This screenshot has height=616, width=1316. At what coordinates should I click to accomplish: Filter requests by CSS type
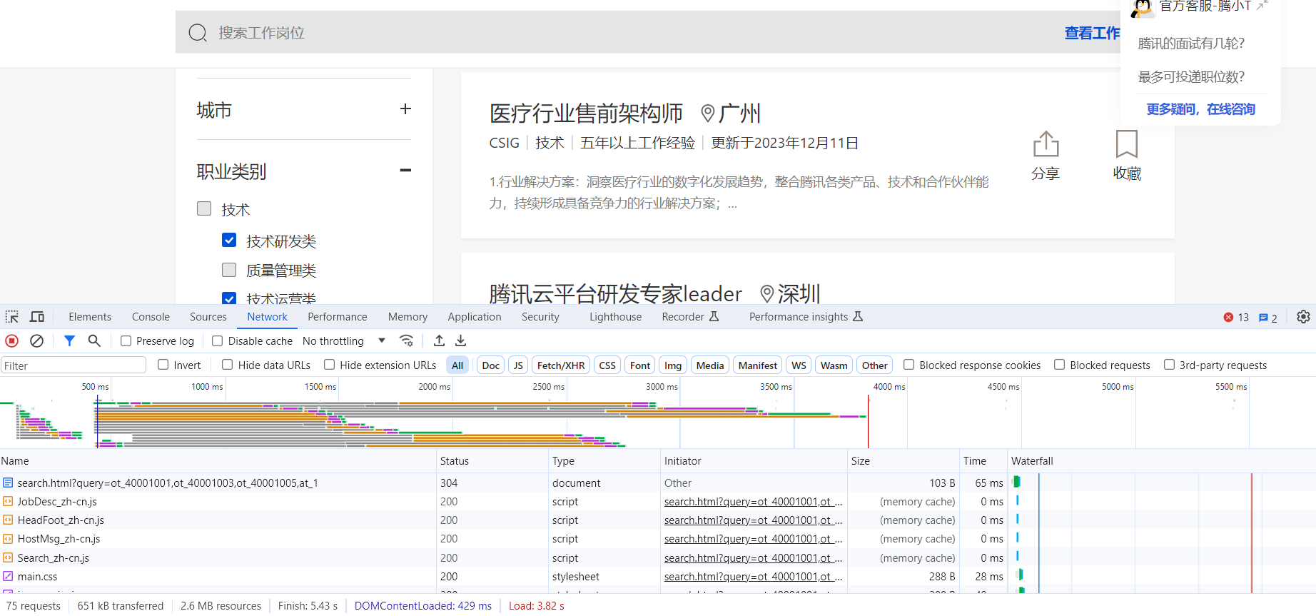pos(607,365)
